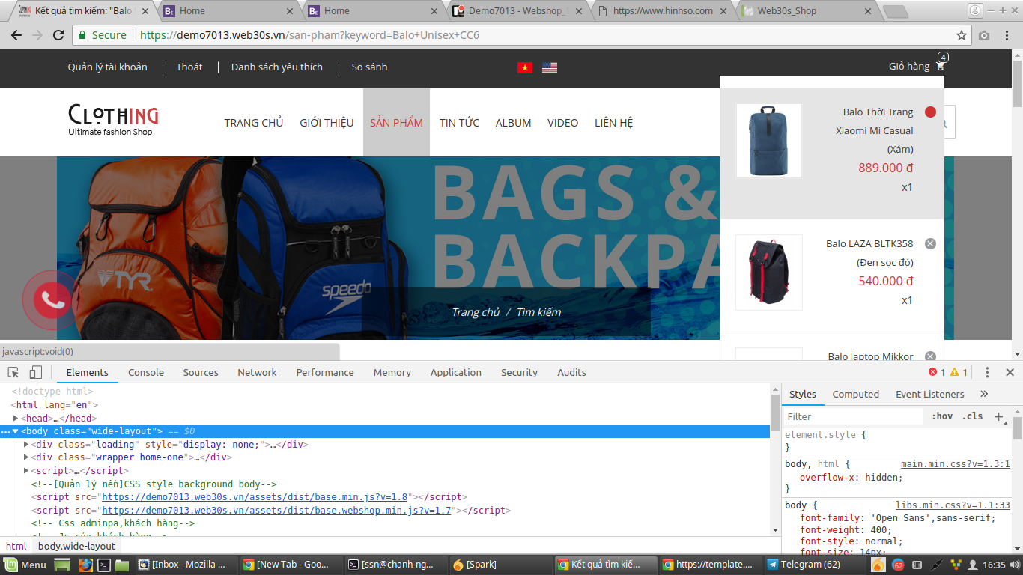Open the GIỚI THIỆU page

(x=327, y=123)
